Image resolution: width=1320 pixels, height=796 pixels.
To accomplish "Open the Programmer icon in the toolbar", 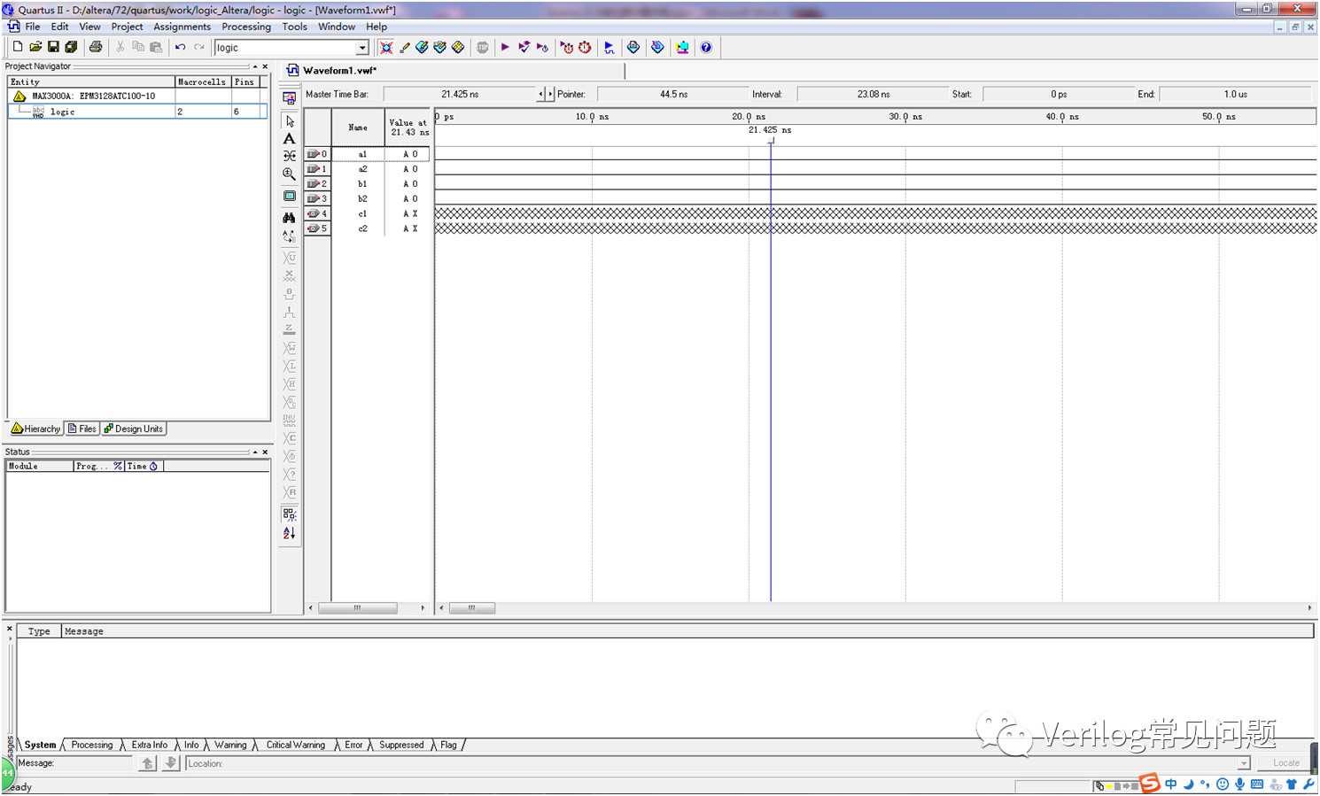I will (x=657, y=47).
